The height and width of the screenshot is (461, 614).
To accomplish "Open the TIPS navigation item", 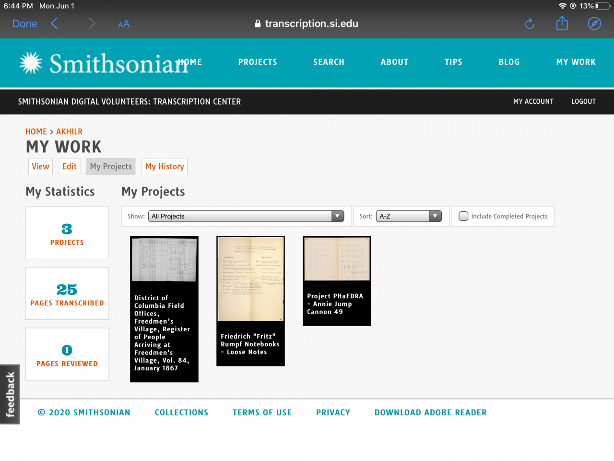I will pos(453,62).
